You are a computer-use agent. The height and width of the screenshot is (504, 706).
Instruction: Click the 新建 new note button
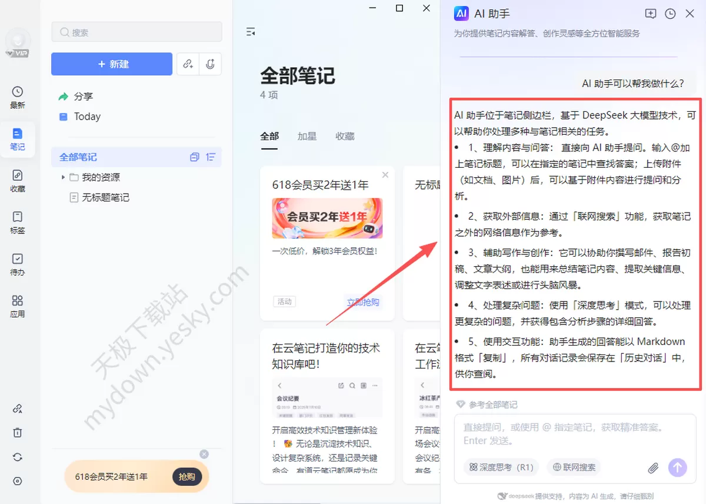112,64
